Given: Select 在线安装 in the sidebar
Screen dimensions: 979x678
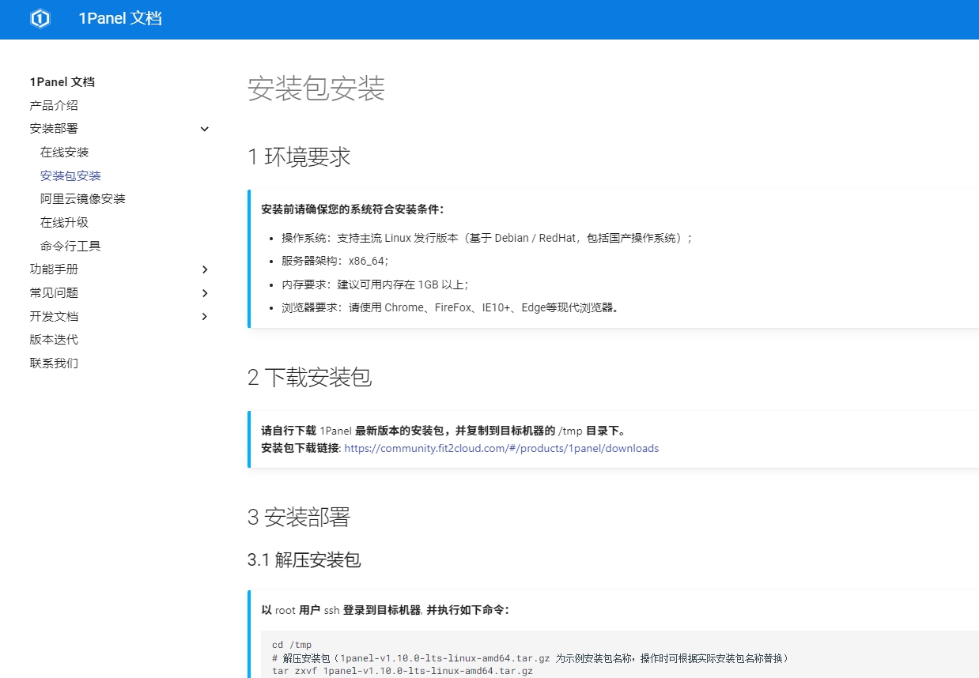Looking at the screenshot, I should (x=64, y=153).
